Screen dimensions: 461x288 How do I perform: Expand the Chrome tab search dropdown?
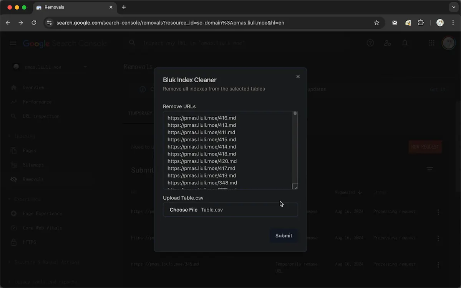coord(454,7)
